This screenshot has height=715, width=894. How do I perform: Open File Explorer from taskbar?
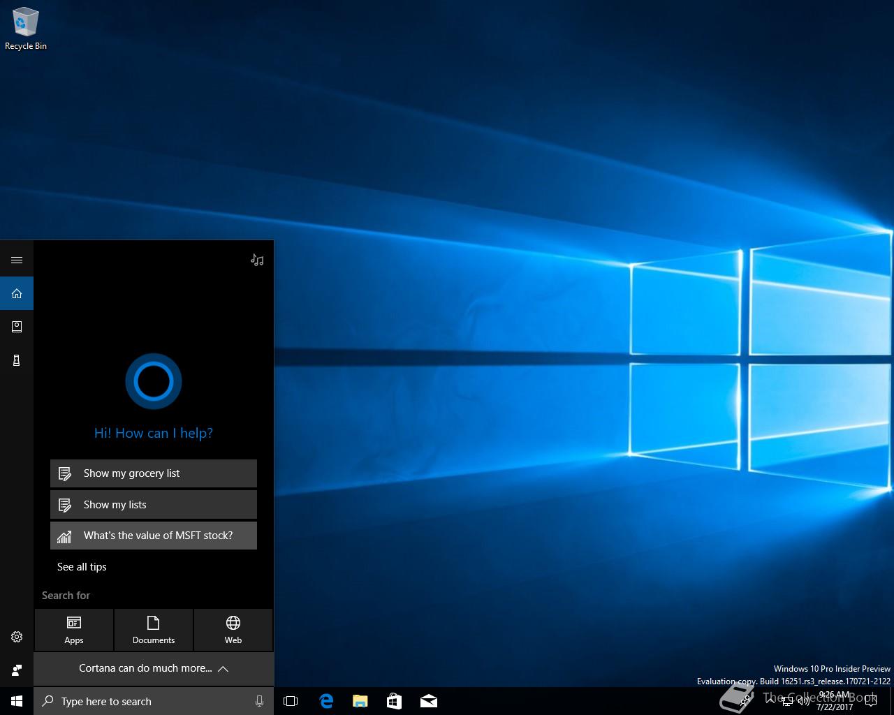pos(360,701)
